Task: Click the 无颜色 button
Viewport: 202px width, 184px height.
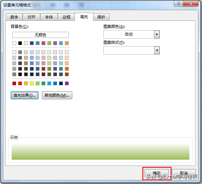Action: click(41, 35)
